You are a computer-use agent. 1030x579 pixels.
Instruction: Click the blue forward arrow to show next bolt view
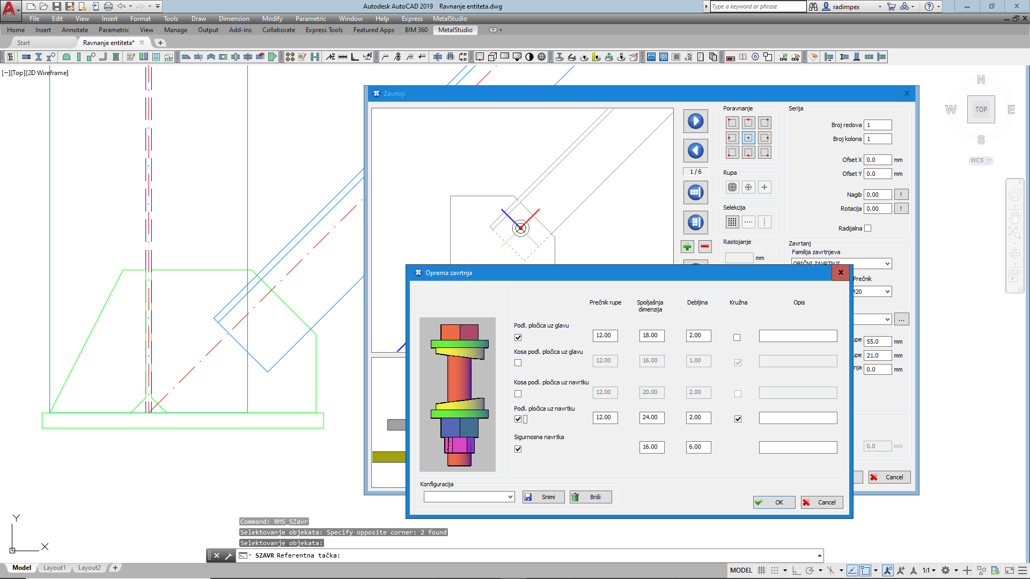696,121
